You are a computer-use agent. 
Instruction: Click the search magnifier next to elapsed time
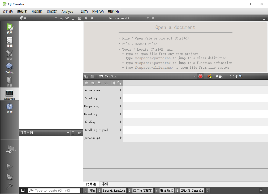pos(241,76)
